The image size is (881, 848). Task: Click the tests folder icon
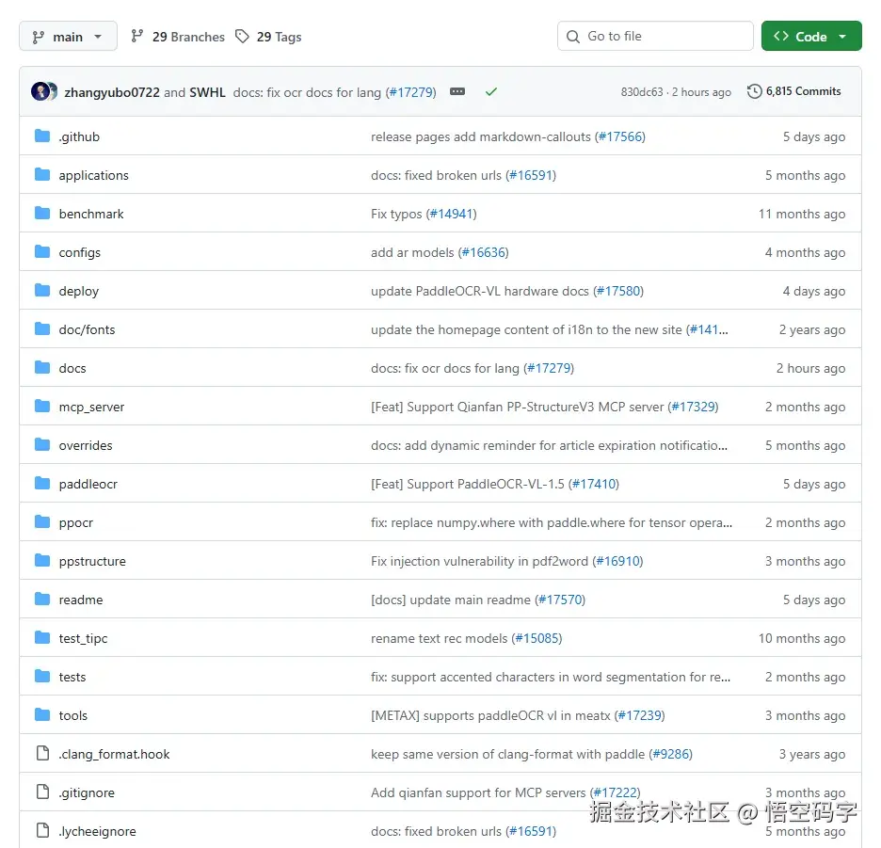point(42,677)
